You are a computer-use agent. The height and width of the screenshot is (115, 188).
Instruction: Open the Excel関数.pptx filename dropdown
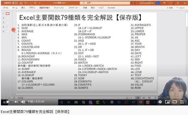(x=61, y=3)
